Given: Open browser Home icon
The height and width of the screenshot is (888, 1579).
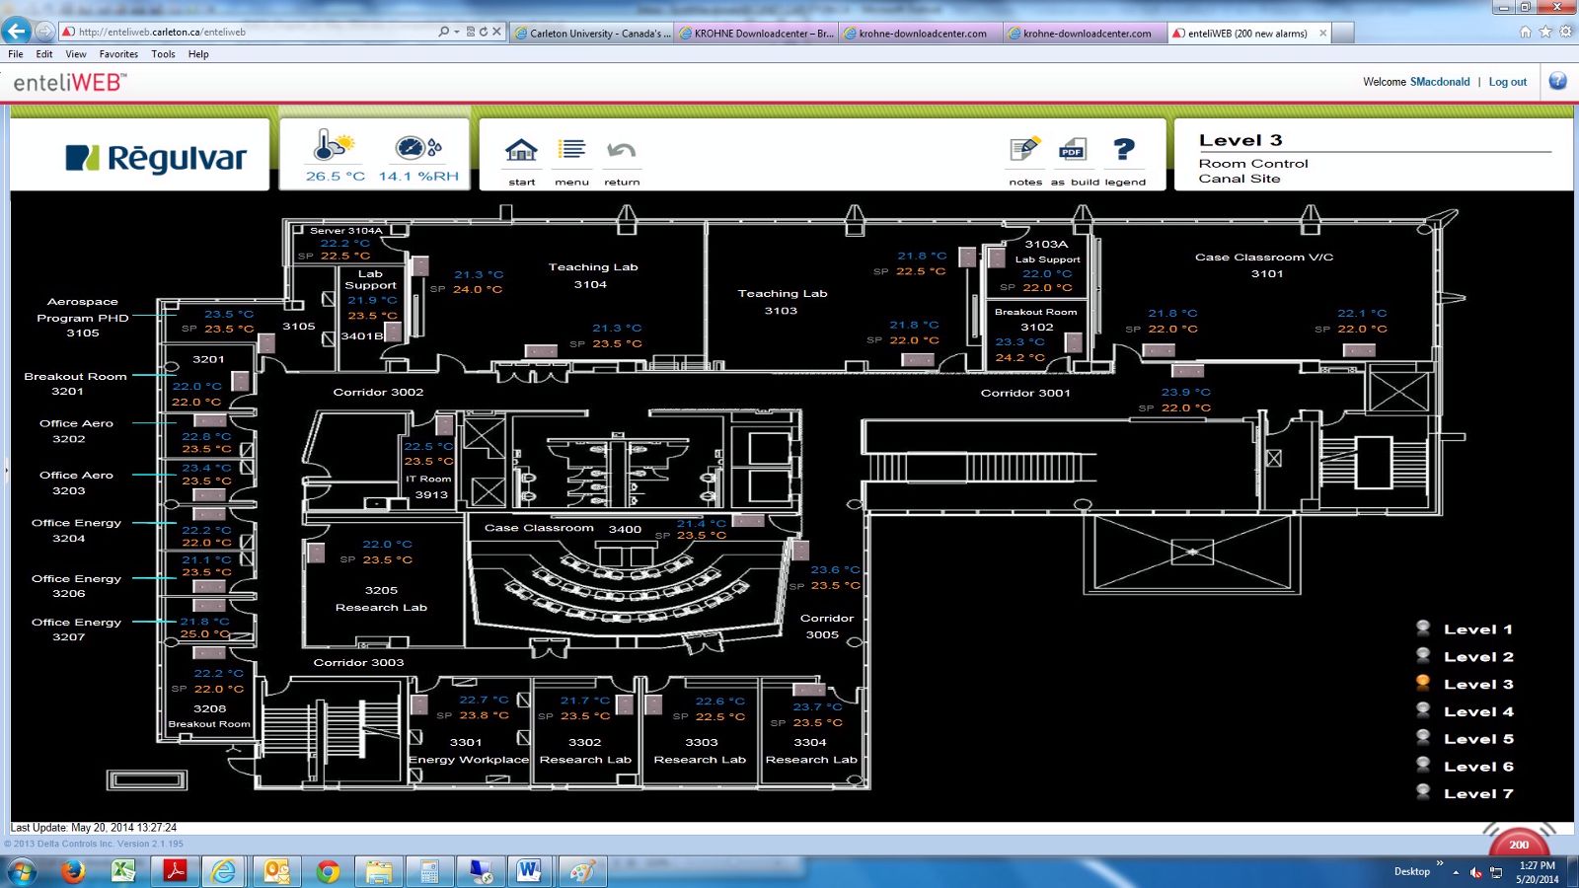Looking at the screenshot, I should click(x=1526, y=32).
